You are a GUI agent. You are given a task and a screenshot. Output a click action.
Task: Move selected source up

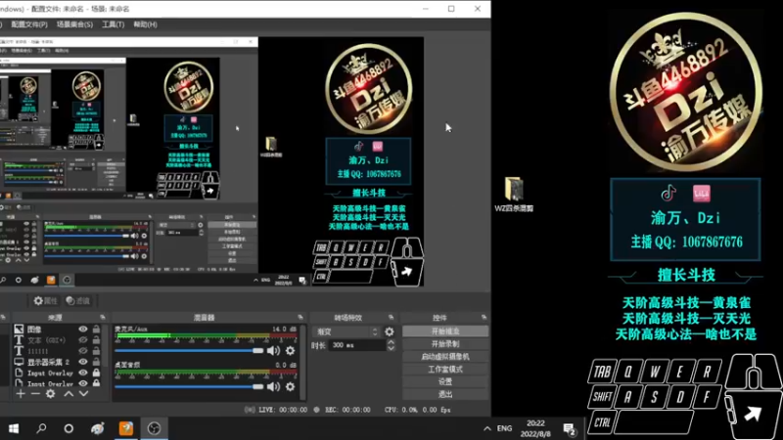click(x=69, y=394)
